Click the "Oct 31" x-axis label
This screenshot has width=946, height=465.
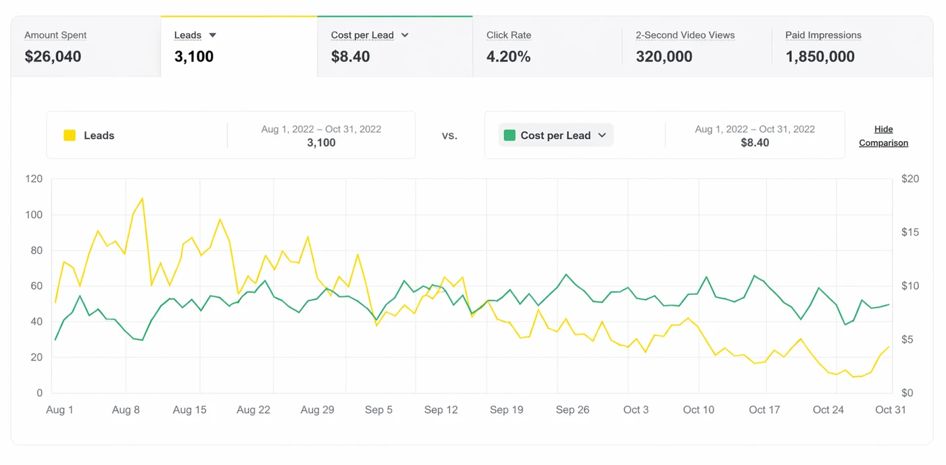(x=891, y=410)
